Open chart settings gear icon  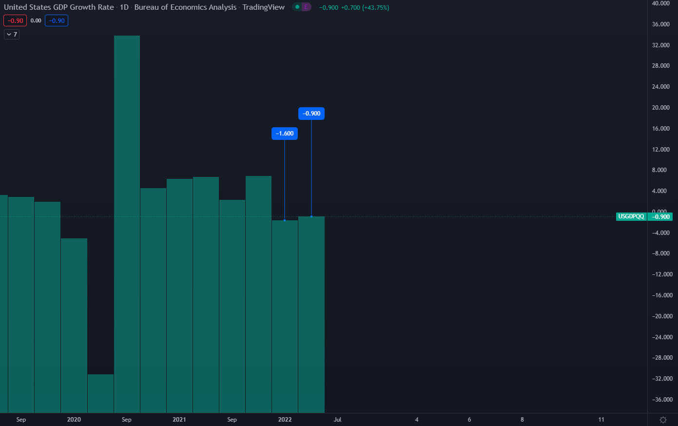pos(663,420)
